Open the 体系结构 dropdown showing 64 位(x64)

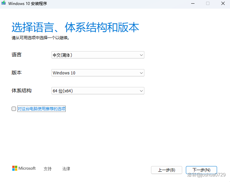click(x=98, y=91)
